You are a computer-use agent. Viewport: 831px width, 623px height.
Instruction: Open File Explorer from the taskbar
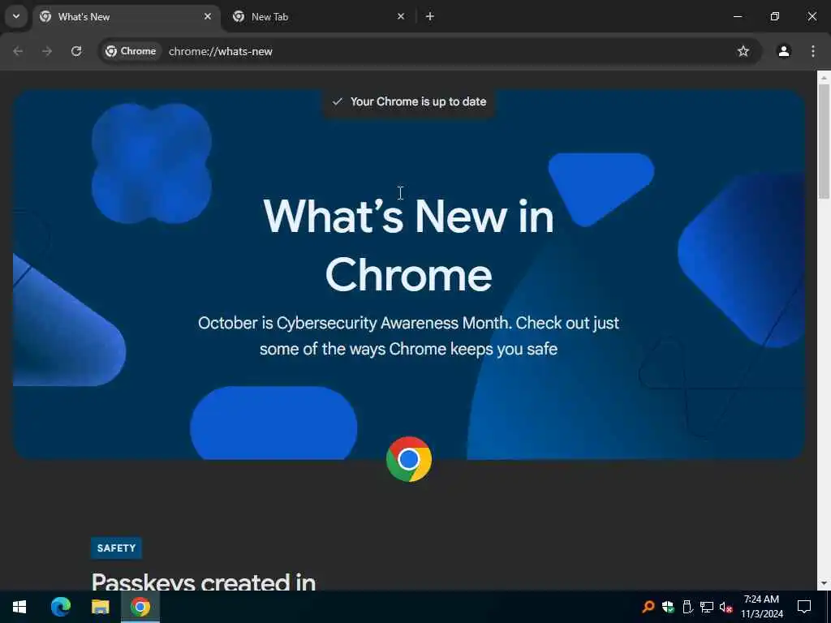point(100,607)
